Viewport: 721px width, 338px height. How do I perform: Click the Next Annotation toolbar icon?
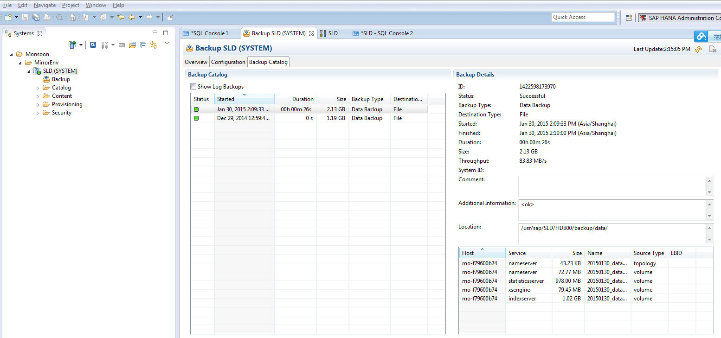tap(86, 17)
